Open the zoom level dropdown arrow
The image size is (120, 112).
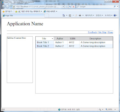click(x=115, y=109)
